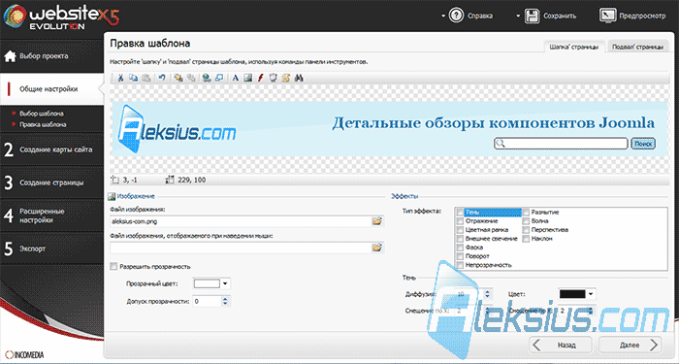This screenshot has width=679, height=364.
Task: Select the Aleksius.com logo in header preview
Action: [178, 129]
